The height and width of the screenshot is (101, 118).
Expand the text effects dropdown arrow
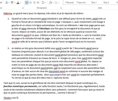[9, 3]
